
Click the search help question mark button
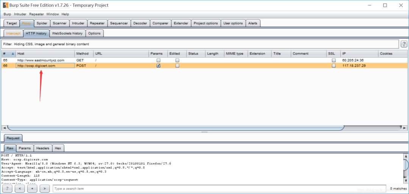pyautogui.click(x=7, y=189)
